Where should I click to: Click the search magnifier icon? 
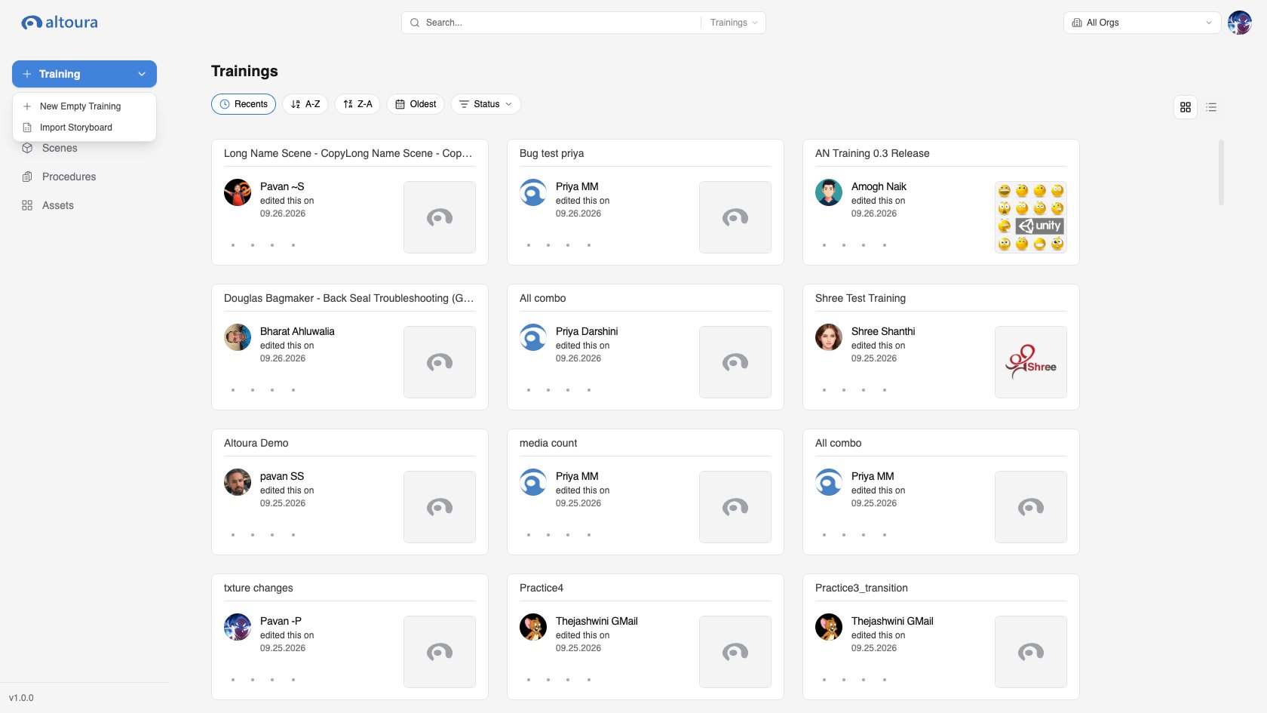415,23
